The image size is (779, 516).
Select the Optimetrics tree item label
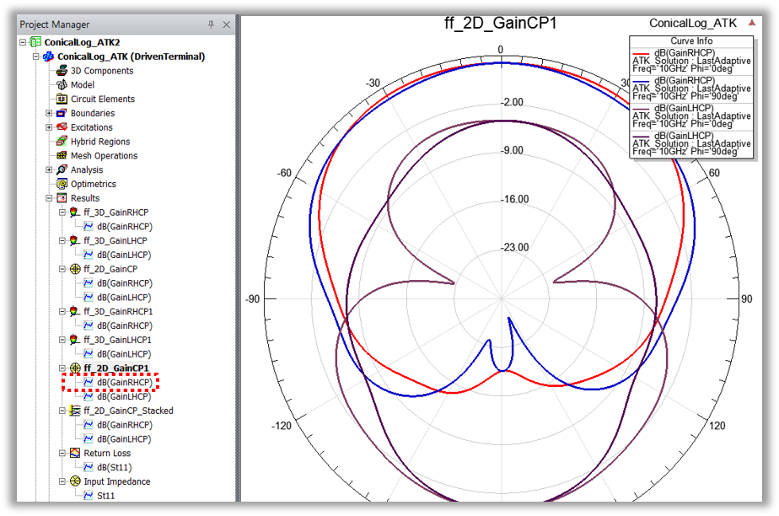tap(94, 184)
